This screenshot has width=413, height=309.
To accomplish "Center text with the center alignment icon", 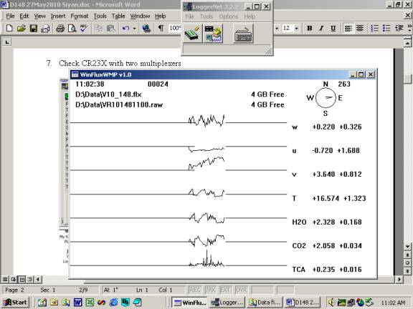I will click(360, 28).
